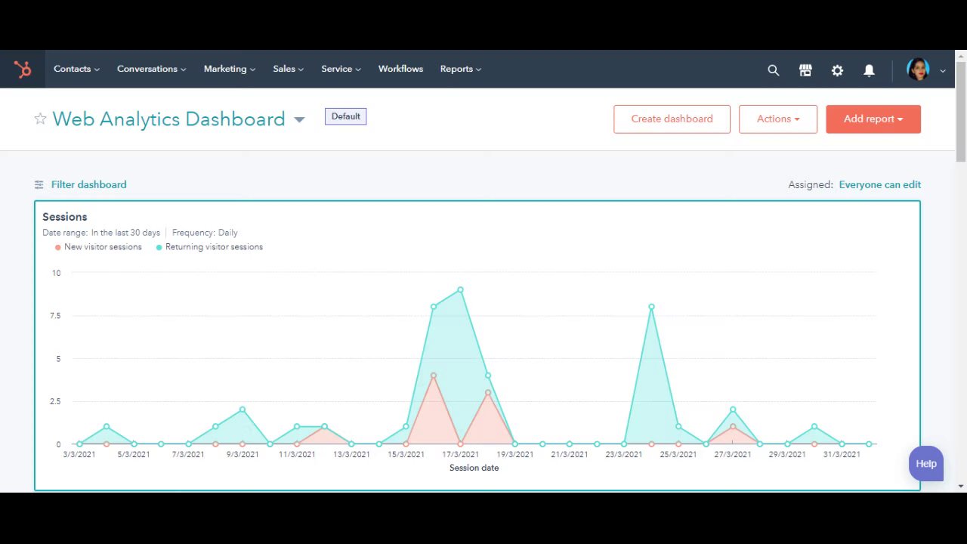967x544 pixels.
Task: Click the scrollbar down arrow
Action: 961,486
